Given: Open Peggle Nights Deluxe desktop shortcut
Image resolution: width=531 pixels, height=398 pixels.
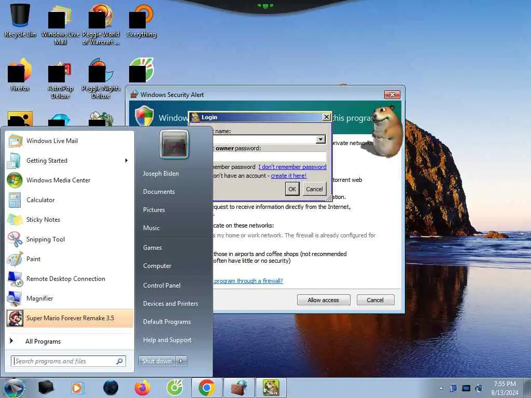Looking at the screenshot, I should pyautogui.click(x=101, y=79).
